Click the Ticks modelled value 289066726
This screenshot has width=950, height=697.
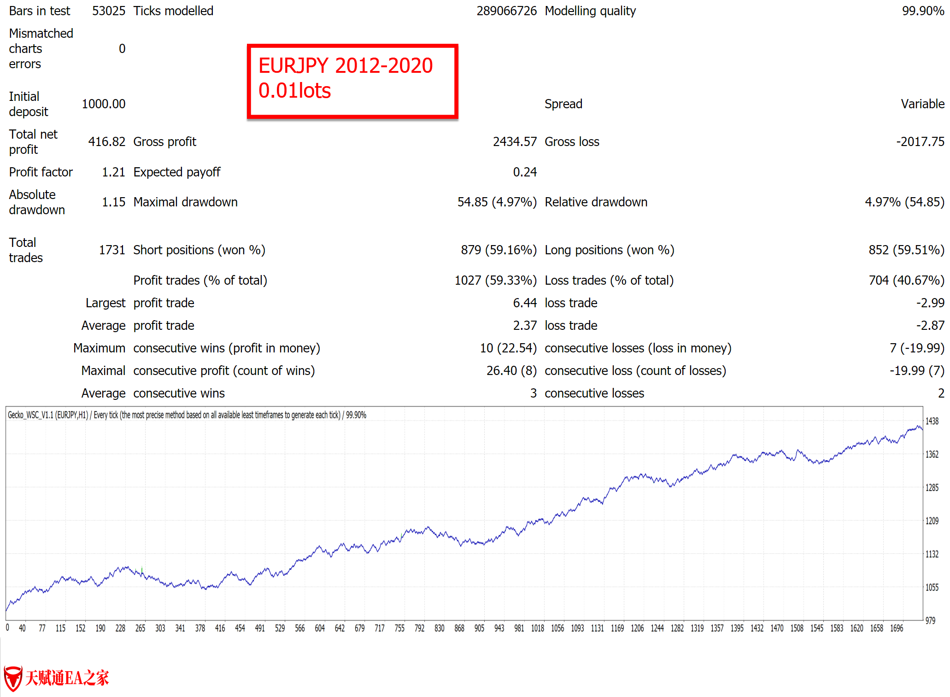(506, 11)
